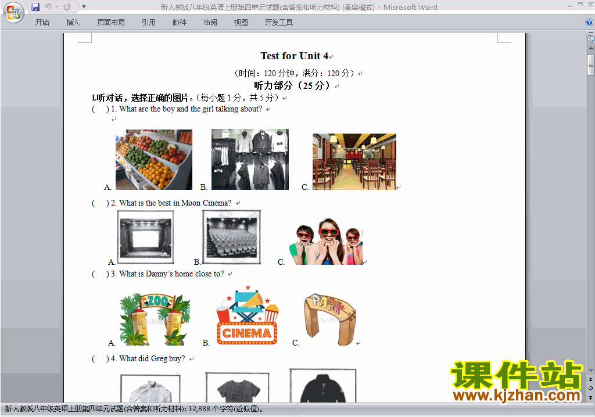Select the PARK arch picture

tap(330, 319)
